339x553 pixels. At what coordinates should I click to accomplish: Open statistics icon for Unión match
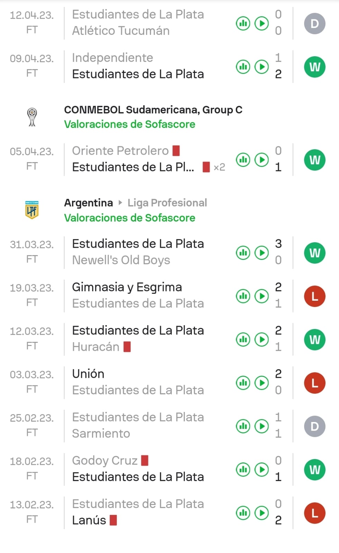[243, 383]
